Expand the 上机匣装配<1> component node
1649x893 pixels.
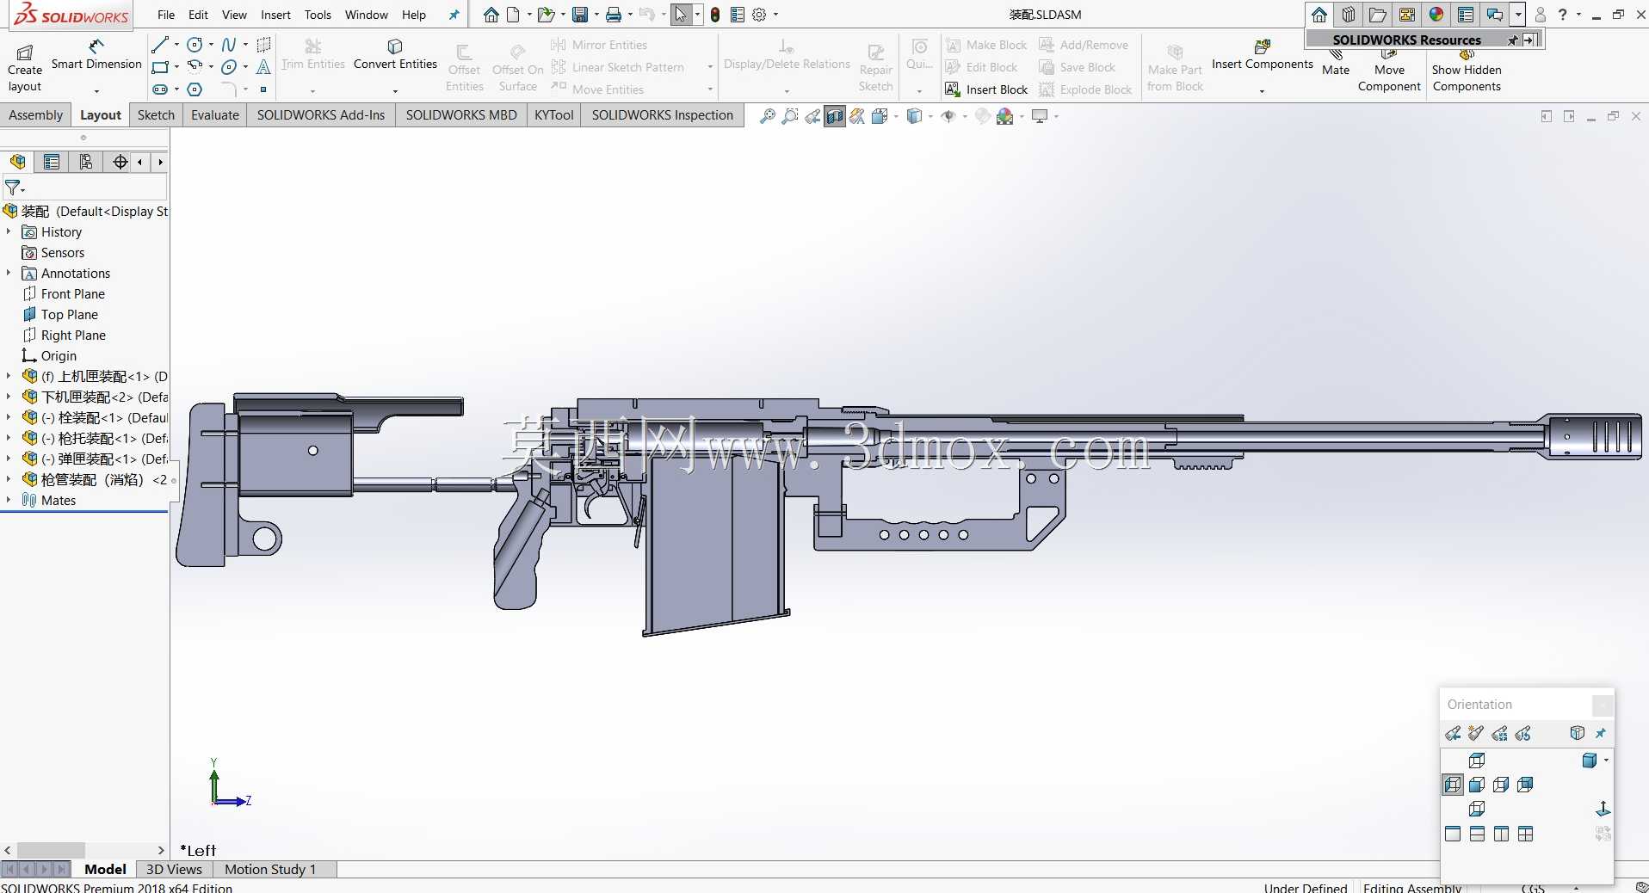click(x=9, y=376)
